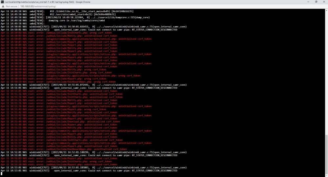Click the vertical scrollbar thumb
The width and height of the screenshot is (328, 177).
(x=327, y=154)
